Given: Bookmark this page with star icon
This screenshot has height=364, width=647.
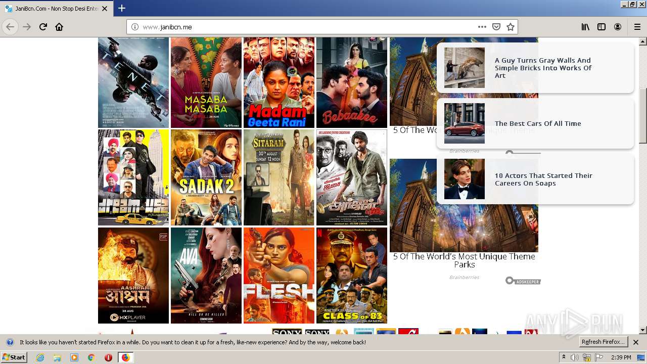Looking at the screenshot, I should [511, 27].
